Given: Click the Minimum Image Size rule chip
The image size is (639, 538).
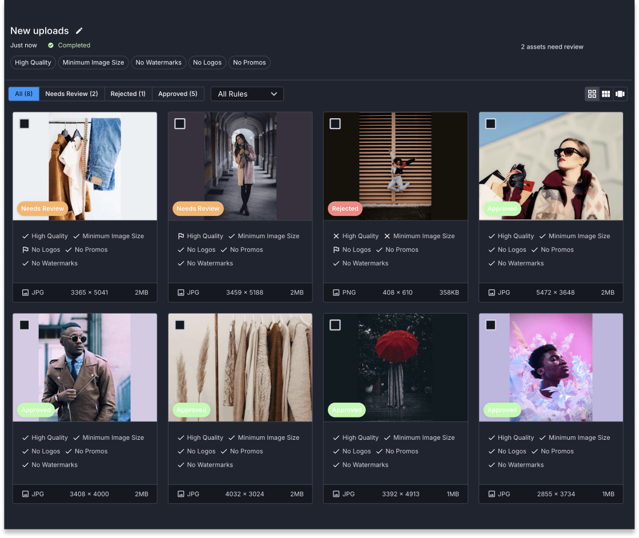Looking at the screenshot, I should [93, 62].
